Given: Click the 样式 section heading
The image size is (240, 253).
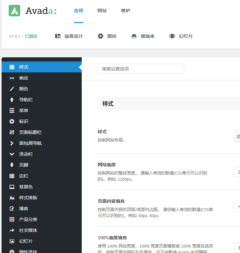Looking at the screenshot, I should click(108, 103).
